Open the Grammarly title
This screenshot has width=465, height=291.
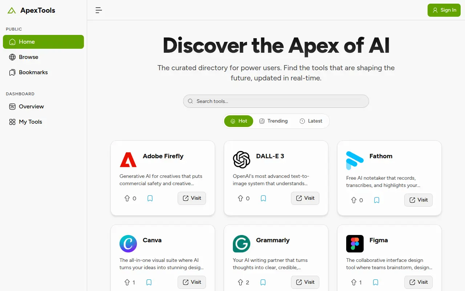pyautogui.click(x=273, y=240)
